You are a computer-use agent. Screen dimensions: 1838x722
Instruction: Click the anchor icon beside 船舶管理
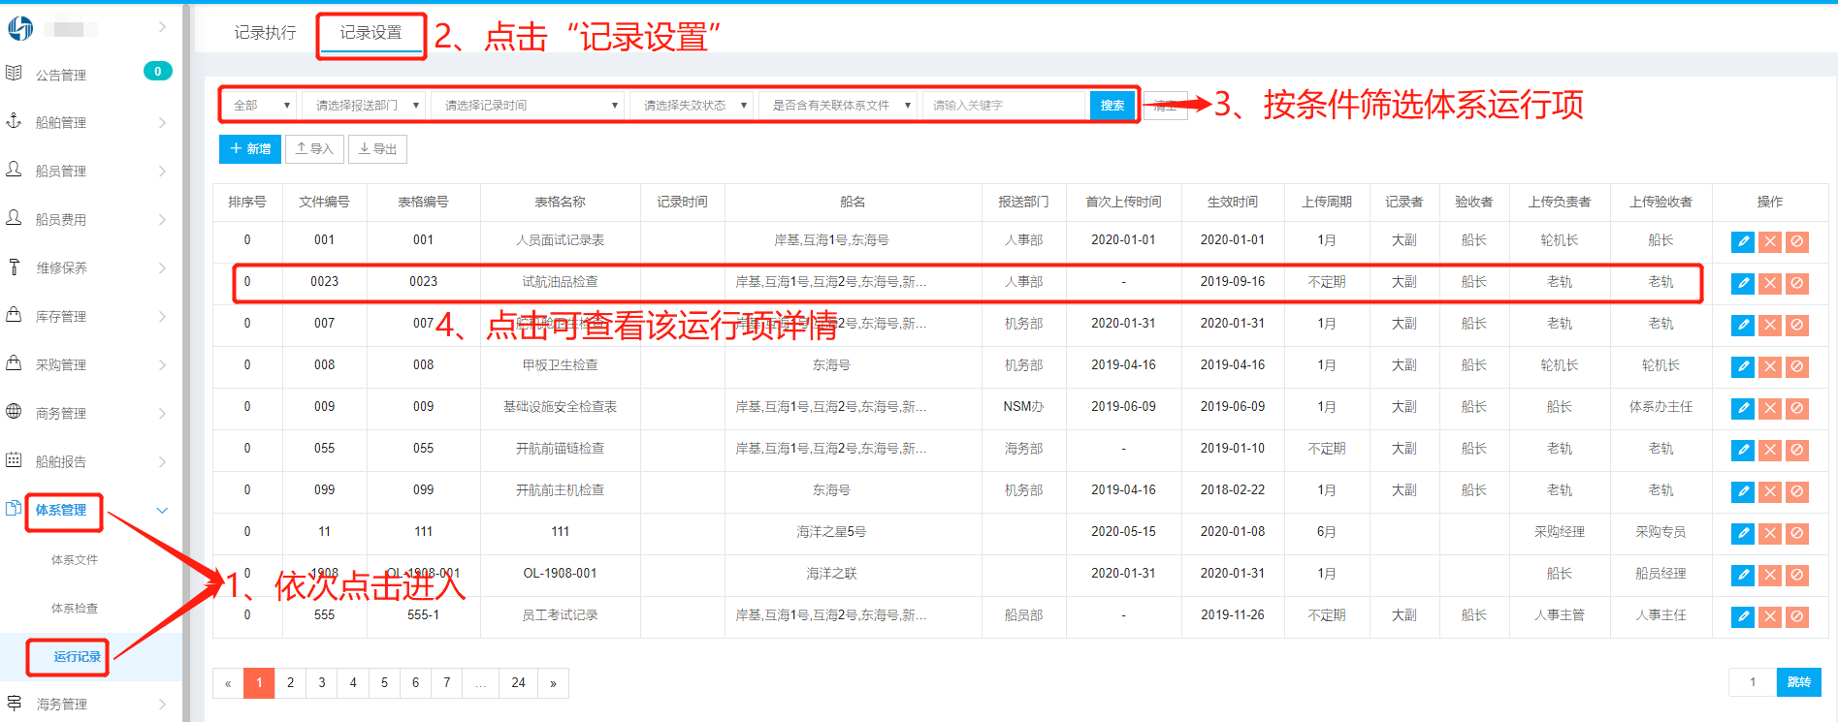coord(14,121)
